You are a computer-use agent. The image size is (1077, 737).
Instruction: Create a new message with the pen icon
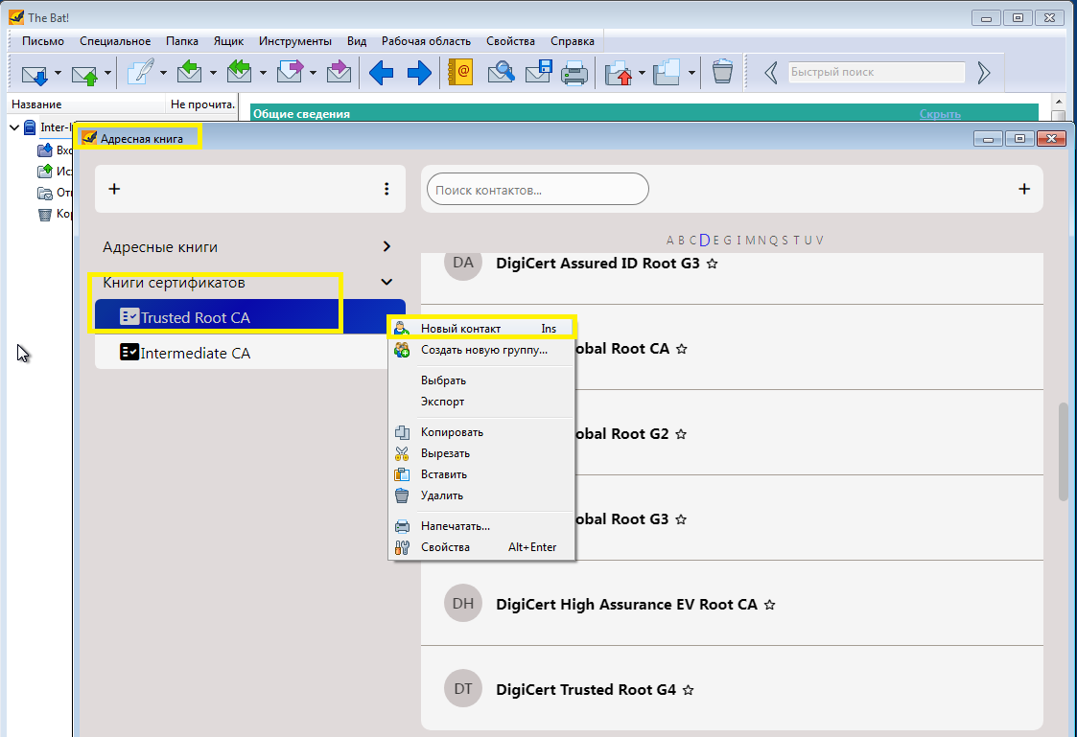[142, 72]
